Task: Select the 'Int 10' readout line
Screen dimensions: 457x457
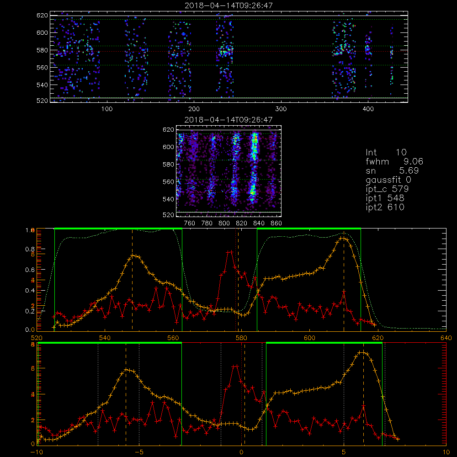Action: 386,152
